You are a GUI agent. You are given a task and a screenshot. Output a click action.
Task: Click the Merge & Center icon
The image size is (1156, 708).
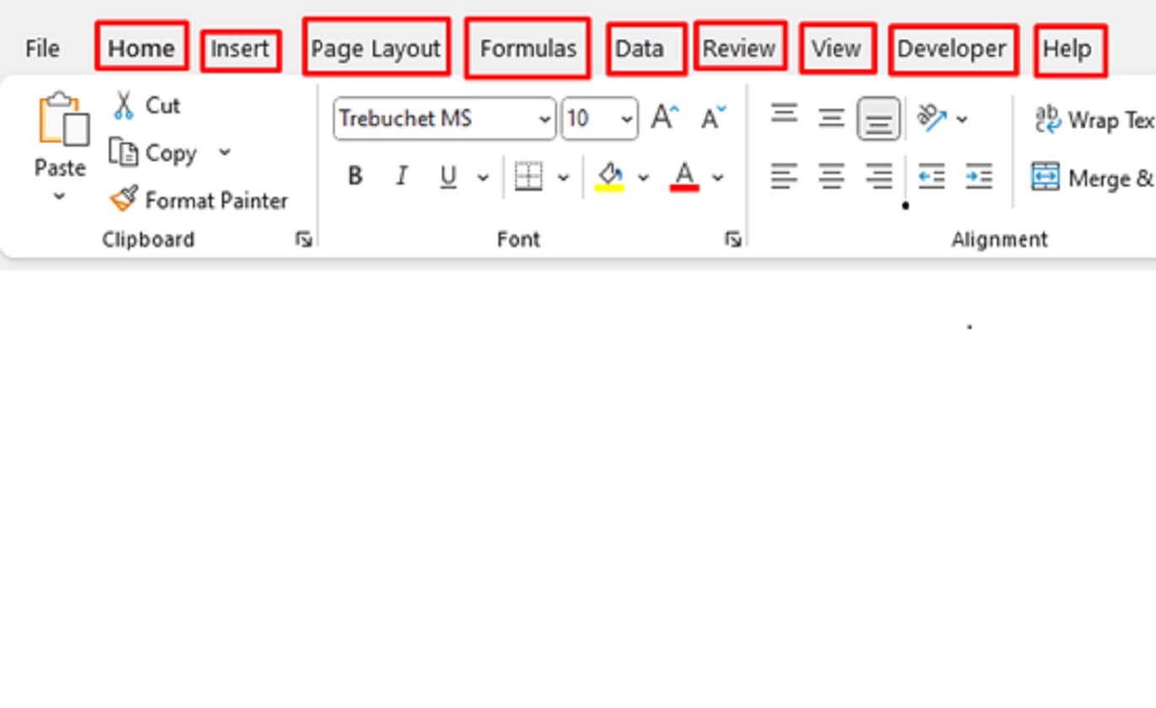pyautogui.click(x=1046, y=177)
